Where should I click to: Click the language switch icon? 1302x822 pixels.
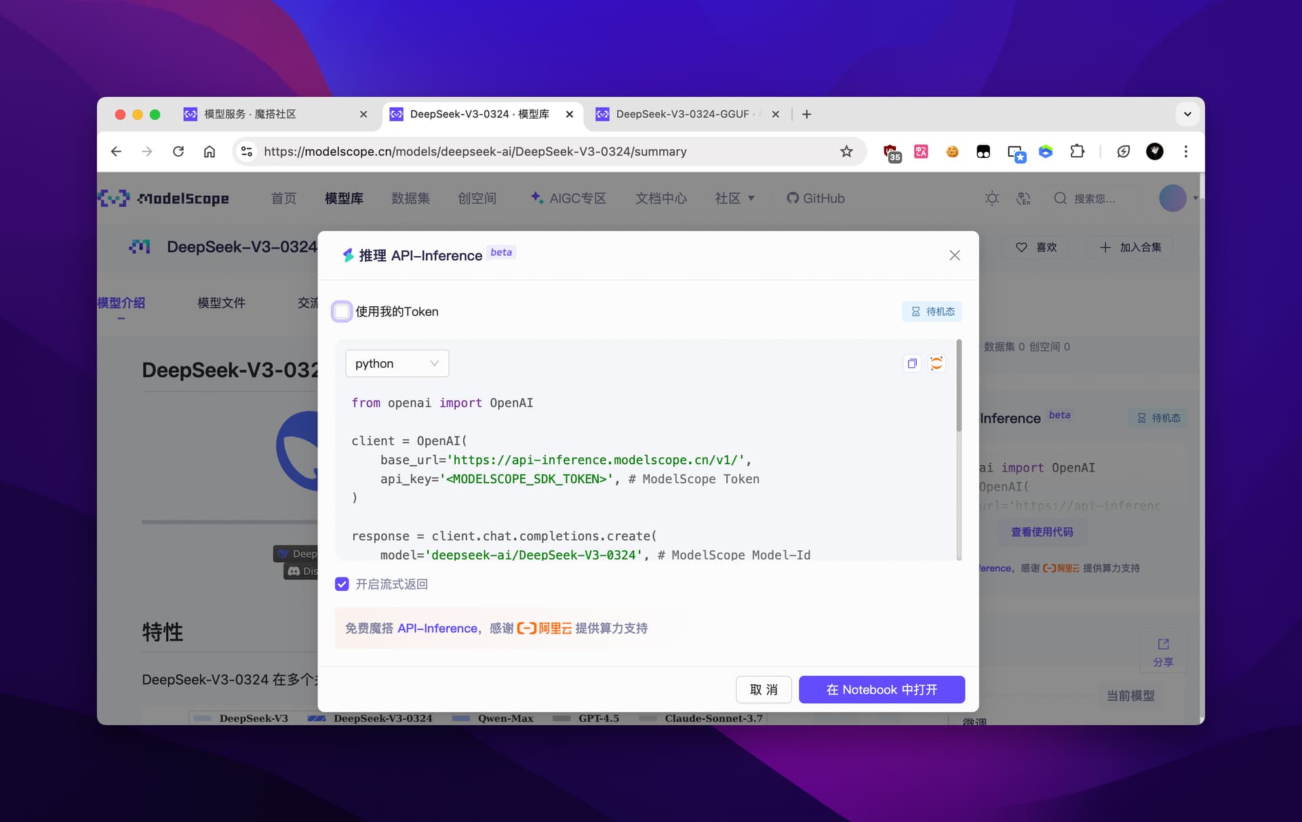[x=1023, y=199]
